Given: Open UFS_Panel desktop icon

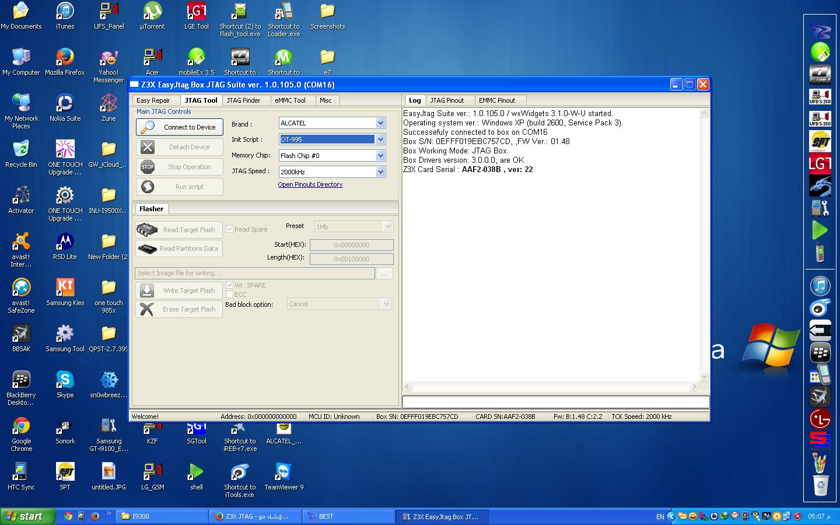Looking at the screenshot, I should (x=108, y=16).
